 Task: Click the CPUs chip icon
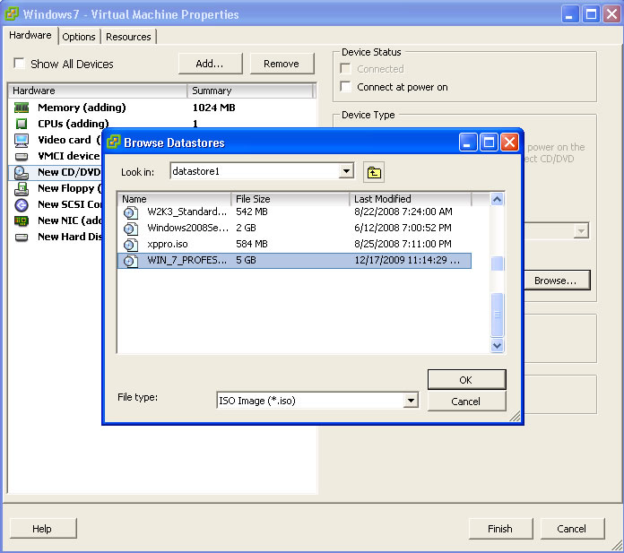22,124
